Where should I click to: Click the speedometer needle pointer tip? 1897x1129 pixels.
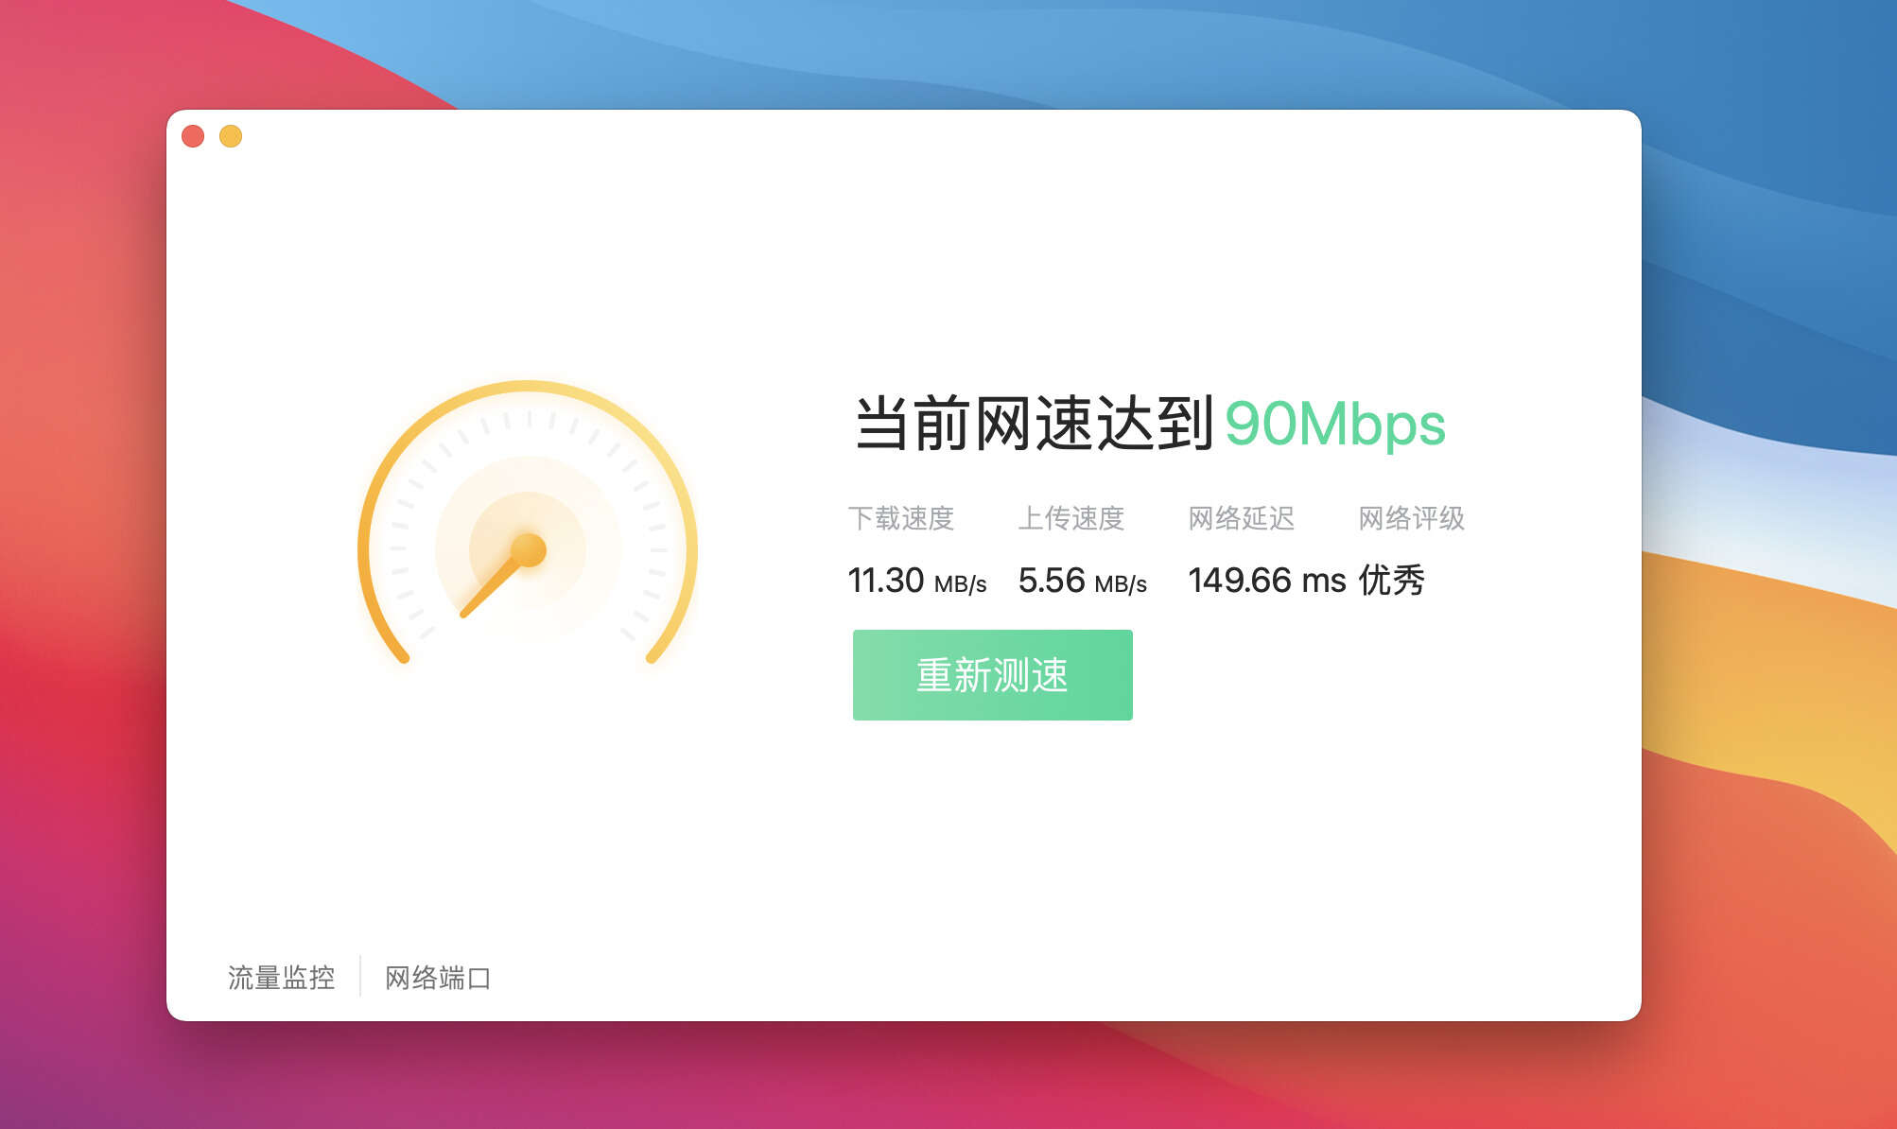pyautogui.click(x=465, y=613)
